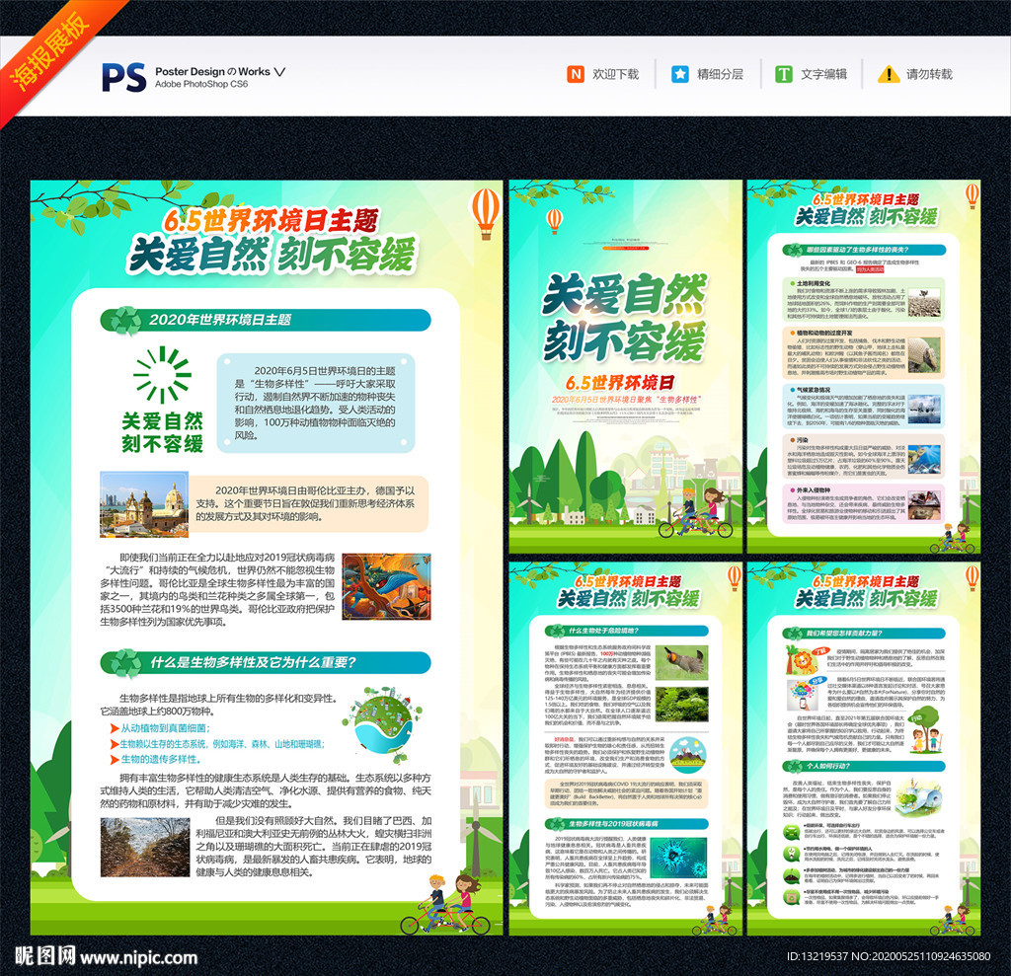The height and width of the screenshot is (976, 1011).
Task: Open the dropdown arrow after Poster Design Works
Action: tap(279, 71)
